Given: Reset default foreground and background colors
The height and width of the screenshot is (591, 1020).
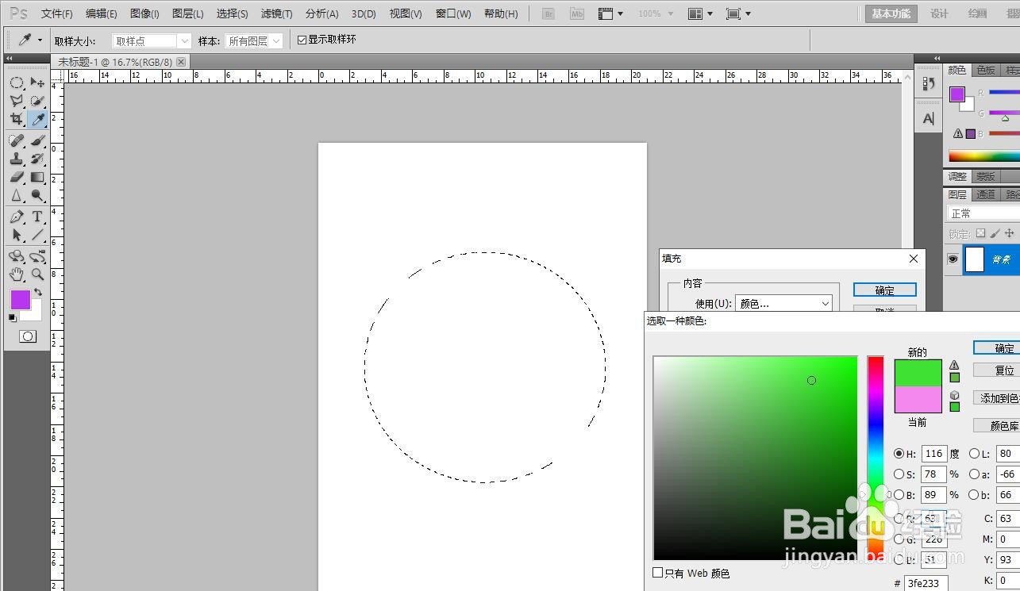Looking at the screenshot, I should [12, 317].
